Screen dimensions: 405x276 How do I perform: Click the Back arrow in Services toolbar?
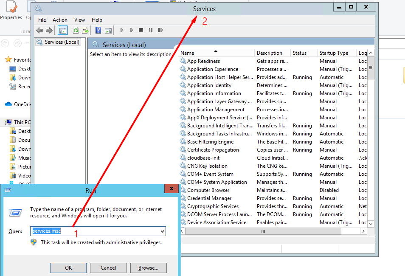[x=39, y=30]
